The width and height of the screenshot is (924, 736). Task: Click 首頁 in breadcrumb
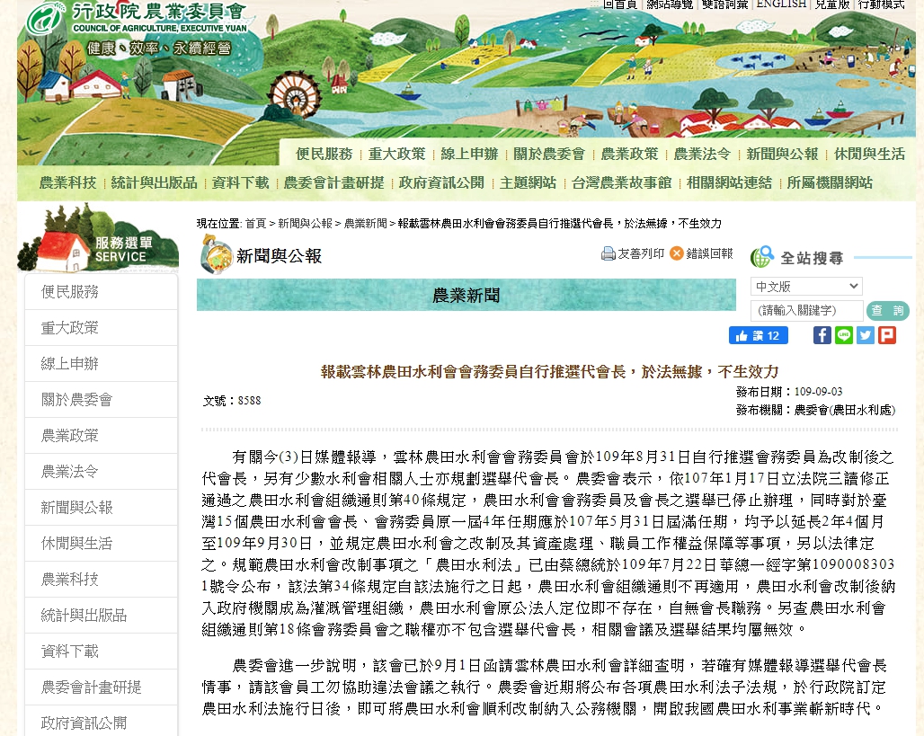click(x=256, y=224)
